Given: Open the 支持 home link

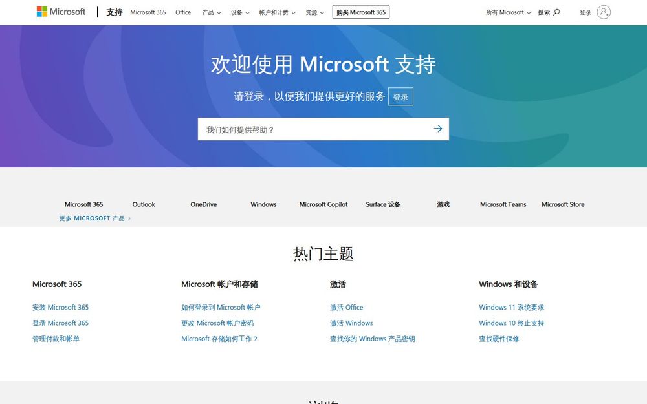Looking at the screenshot, I should (115, 12).
